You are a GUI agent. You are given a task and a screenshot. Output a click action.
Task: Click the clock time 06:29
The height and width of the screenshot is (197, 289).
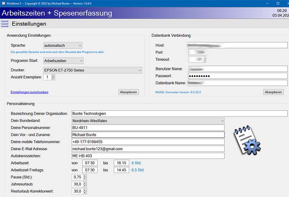pos(282,10)
